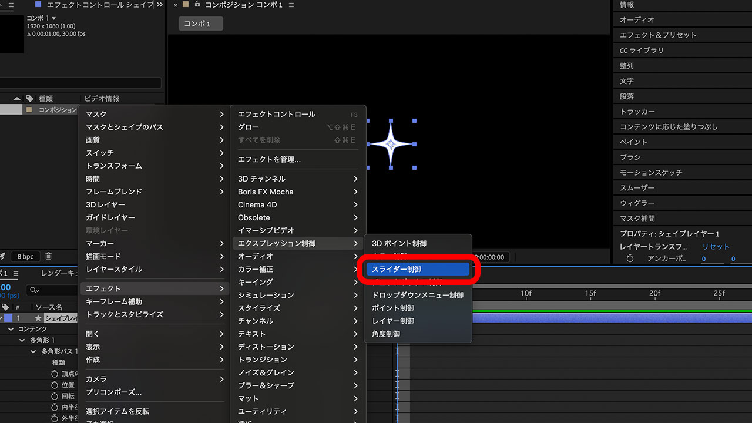The width and height of the screenshot is (752, 423).
Task: Click the star icon on shape layer 1
Action: click(x=38, y=318)
